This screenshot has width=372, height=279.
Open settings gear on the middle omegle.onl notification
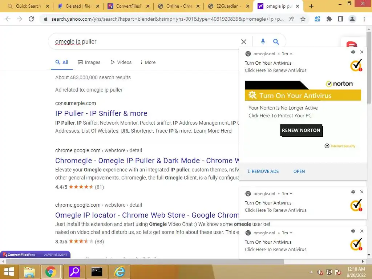pyautogui.click(x=353, y=192)
